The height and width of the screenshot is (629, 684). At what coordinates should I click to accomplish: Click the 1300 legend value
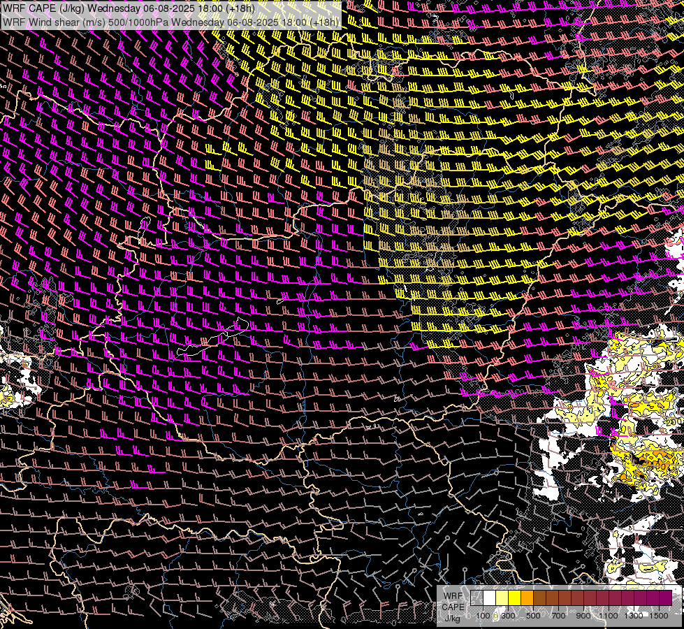click(634, 616)
